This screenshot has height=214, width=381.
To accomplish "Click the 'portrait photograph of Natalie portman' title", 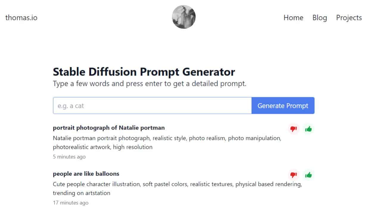I will coord(109,128).
